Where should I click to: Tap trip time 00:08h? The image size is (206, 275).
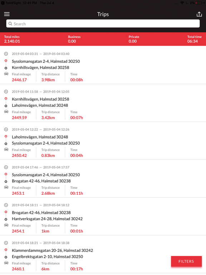point(77,80)
